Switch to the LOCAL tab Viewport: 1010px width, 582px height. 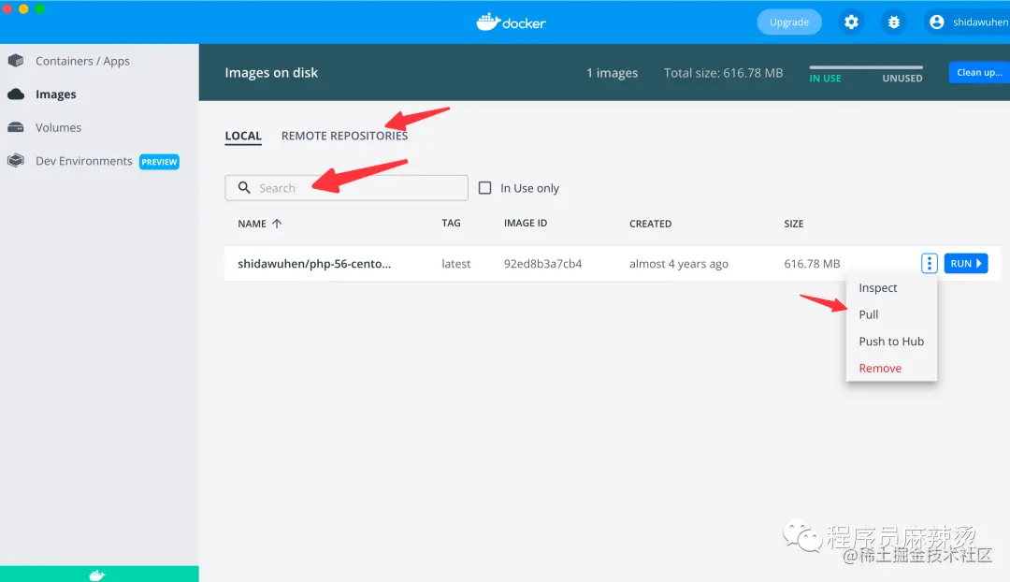tap(243, 136)
